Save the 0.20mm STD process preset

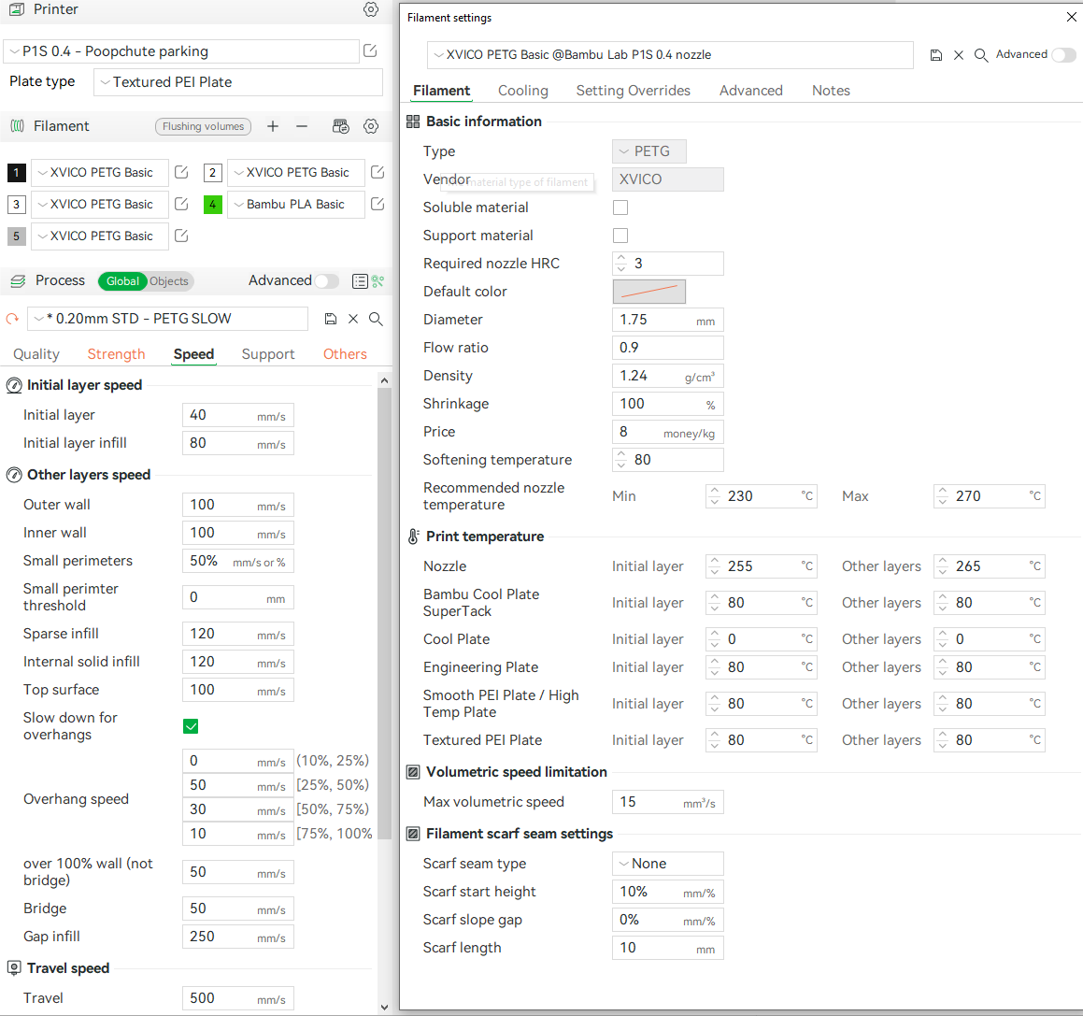(x=330, y=319)
